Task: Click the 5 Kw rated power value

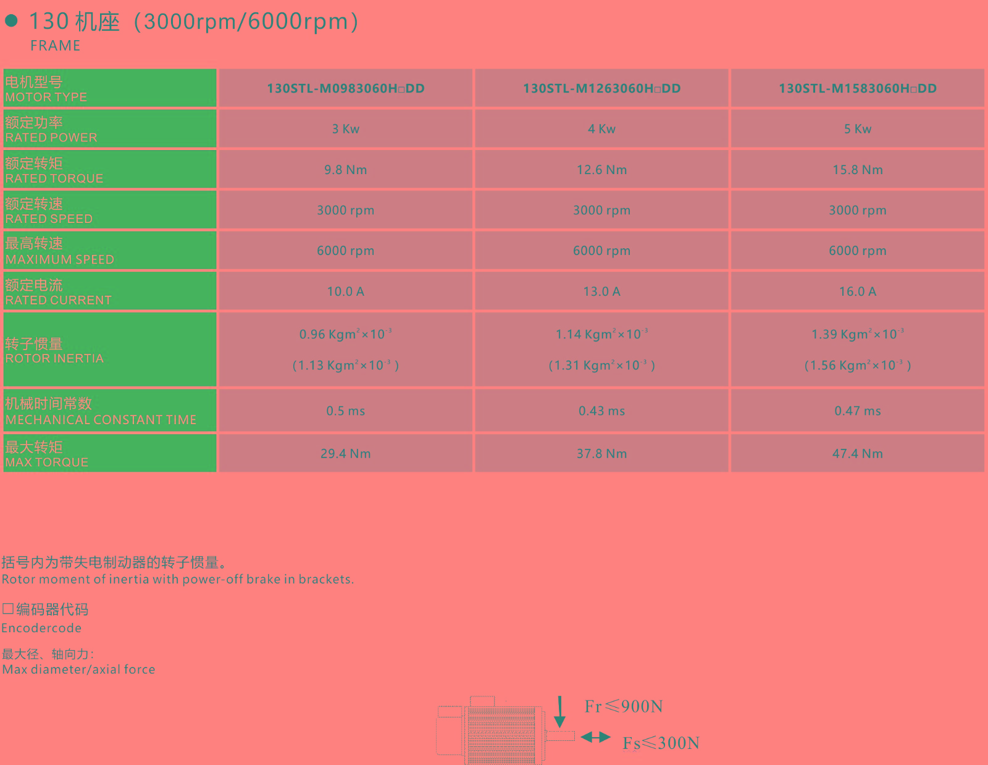Action: [857, 129]
